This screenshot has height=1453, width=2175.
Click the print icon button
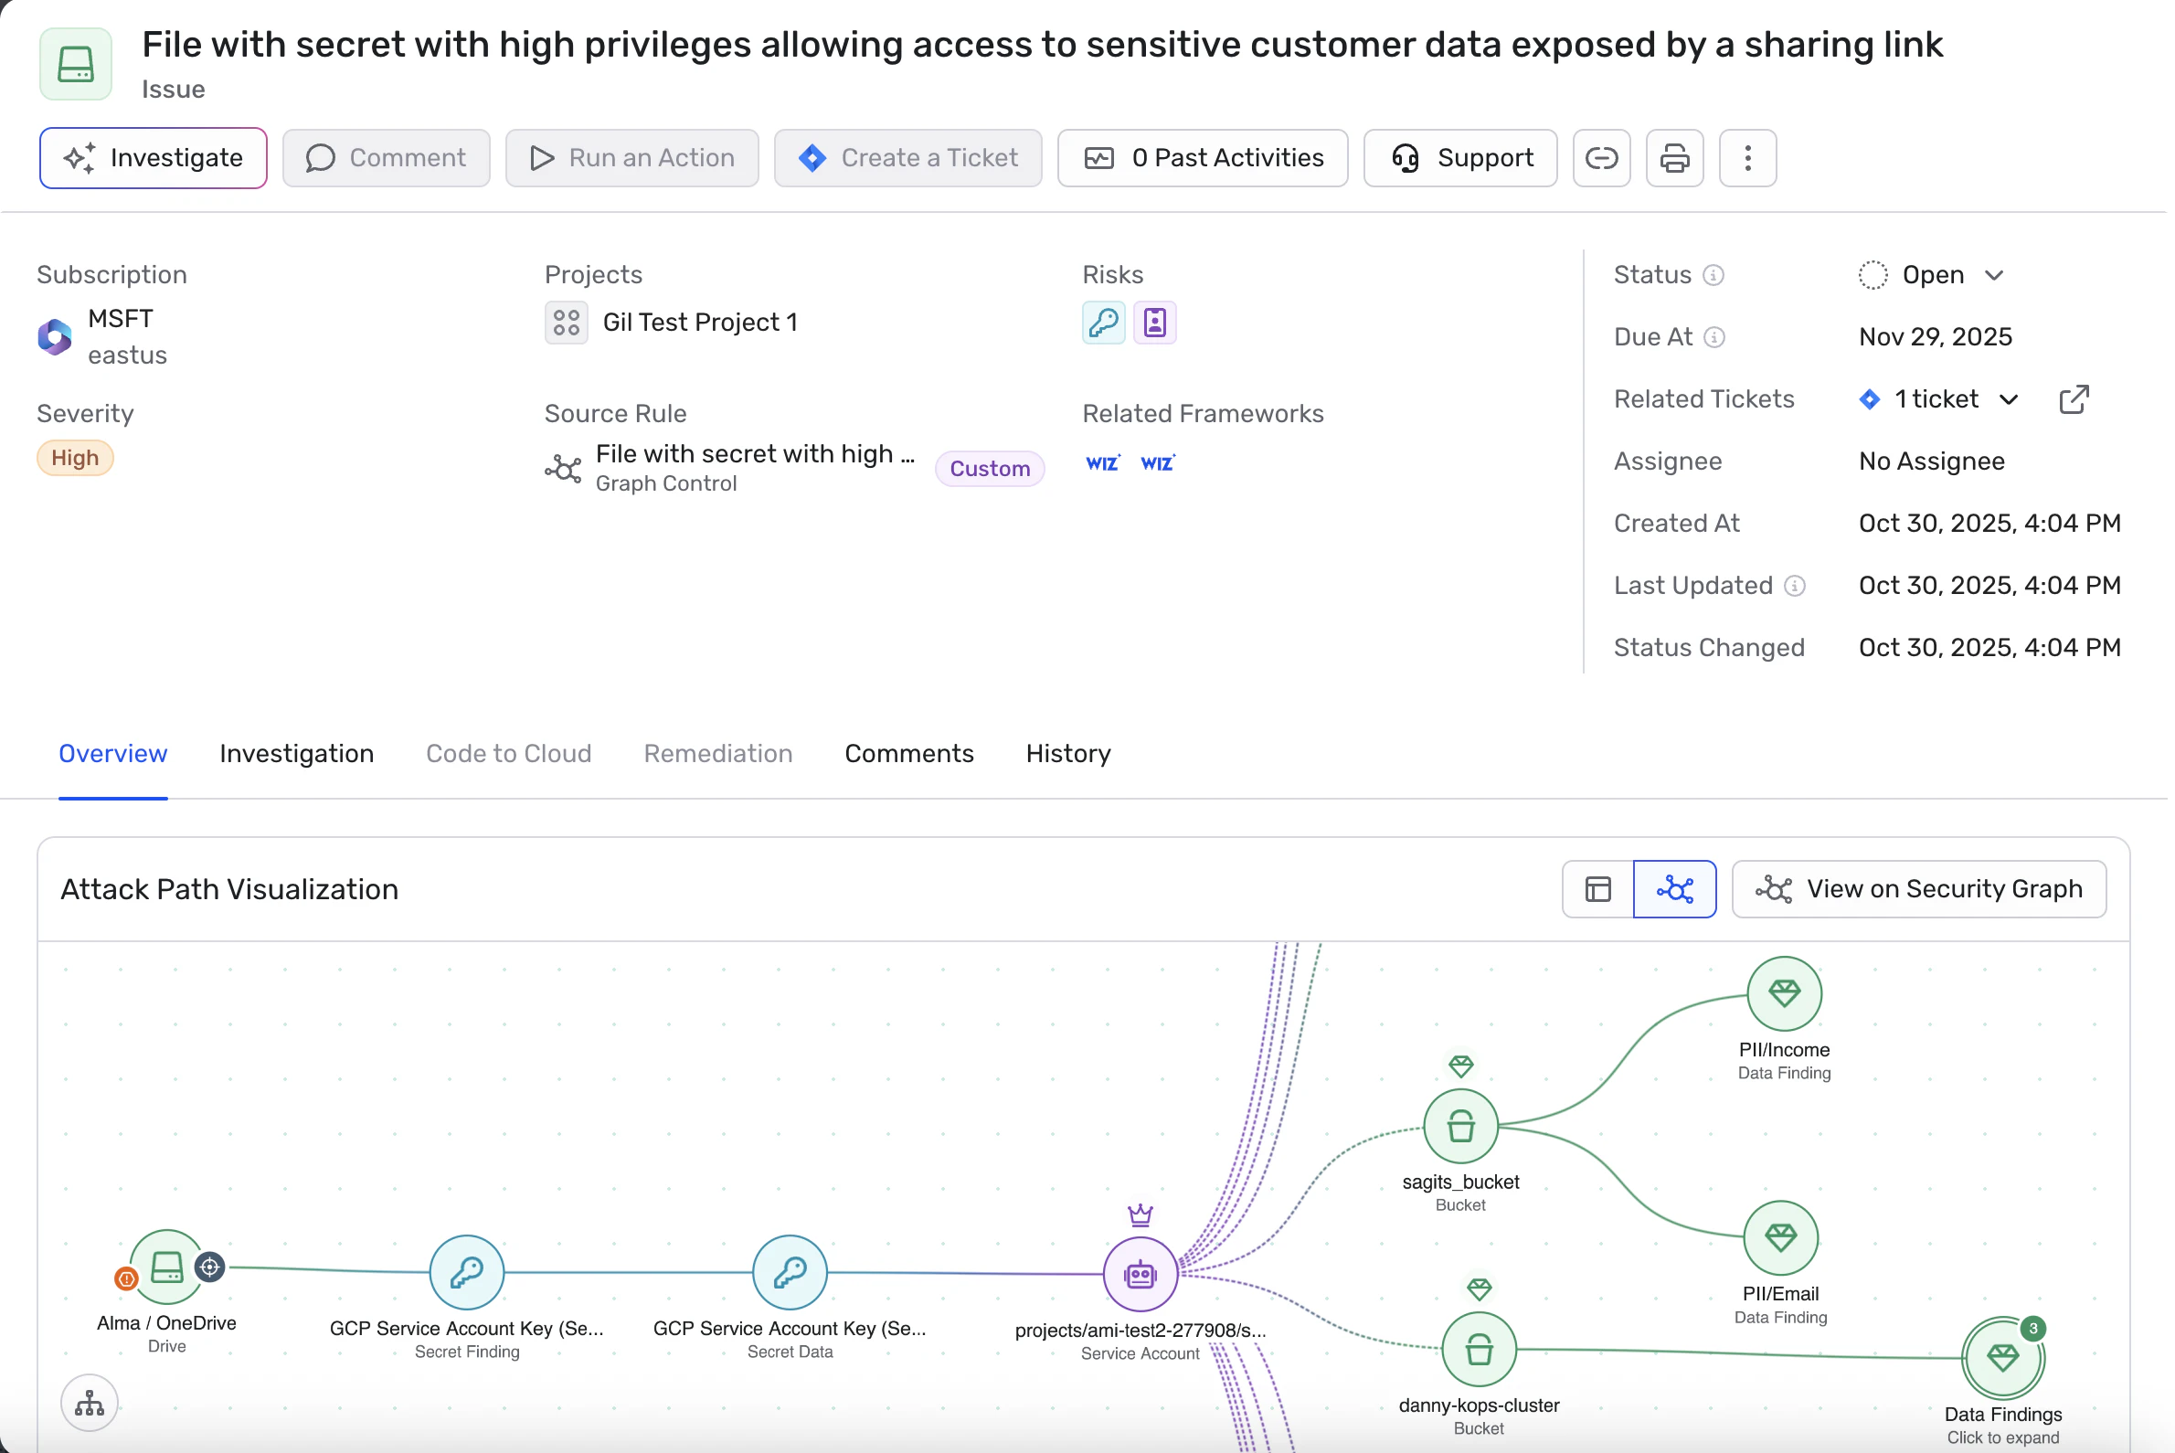1673,158
